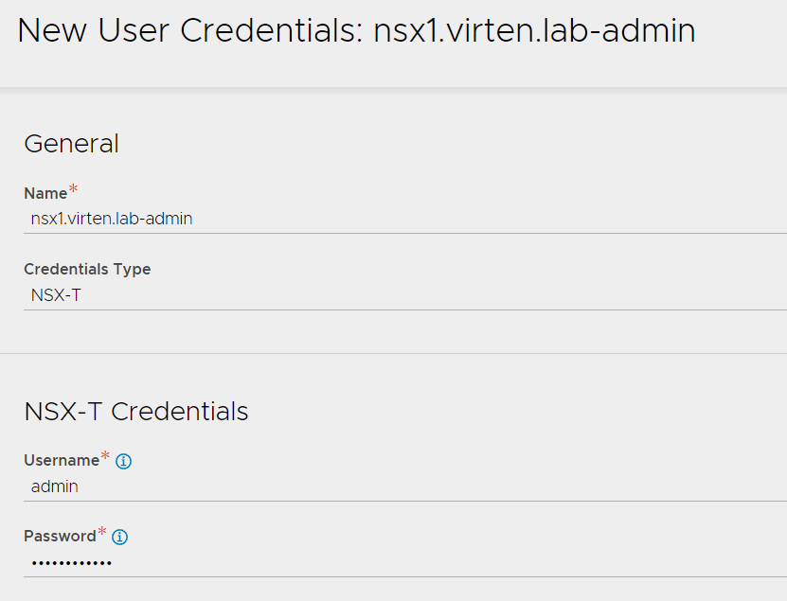The height and width of the screenshot is (601, 787).
Task: Click the divider line between General and NSX-T Credentials
Action: tap(394, 353)
